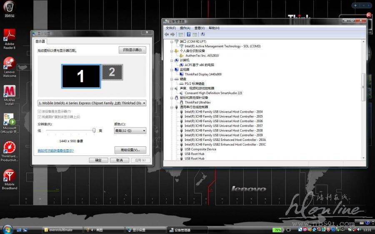Toggle the 将桌面扩展到该显示器上 checkbox
Image resolution: width=375 pixels, height=234 pixels.
coord(40,117)
